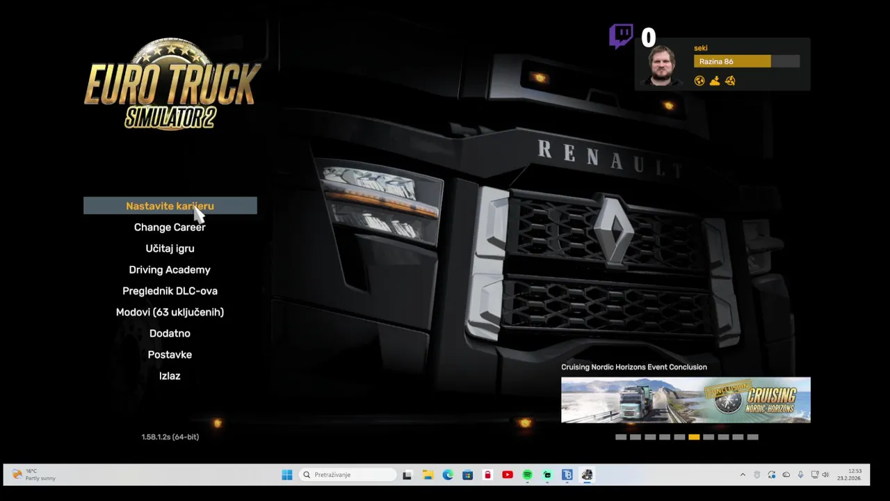Open Microsoft Store from the taskbar
Viewport: 890px width, 501px height.
click(x=468, y=475)
